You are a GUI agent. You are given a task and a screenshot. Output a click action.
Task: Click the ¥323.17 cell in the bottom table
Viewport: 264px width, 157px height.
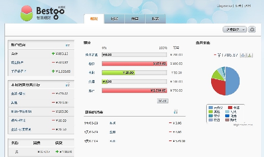(44, 152)
